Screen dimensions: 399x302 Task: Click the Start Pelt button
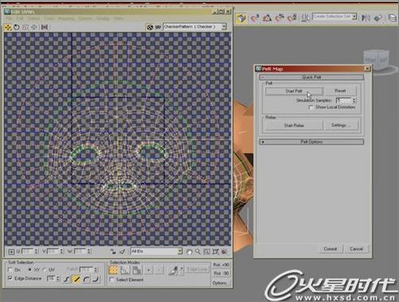pos(294,91)
